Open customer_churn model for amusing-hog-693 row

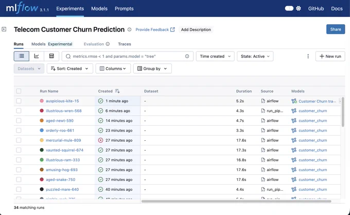pos(313,170)
